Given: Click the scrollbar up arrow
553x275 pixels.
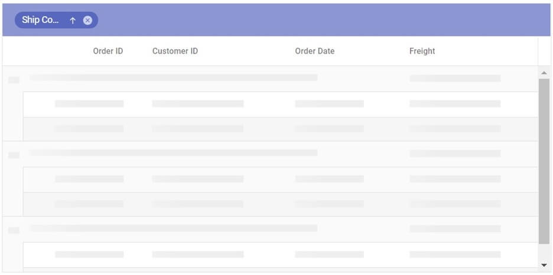Looking at the screenshot, I should [x=544, y=73].
